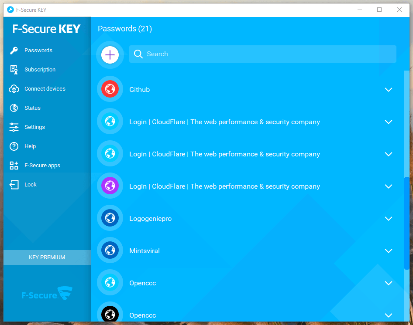413x325 pixels.
Task: Expand the Mintsviral password entry
Action: (388, 251)
